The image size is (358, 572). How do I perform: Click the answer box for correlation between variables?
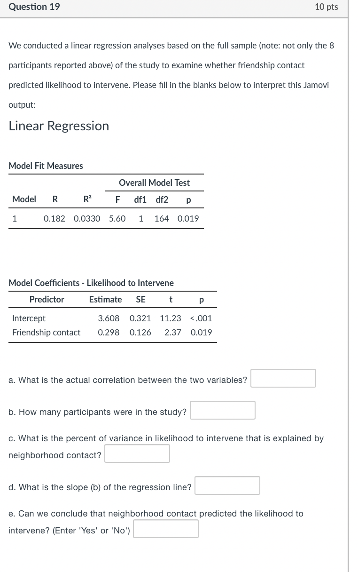(283, 378)
